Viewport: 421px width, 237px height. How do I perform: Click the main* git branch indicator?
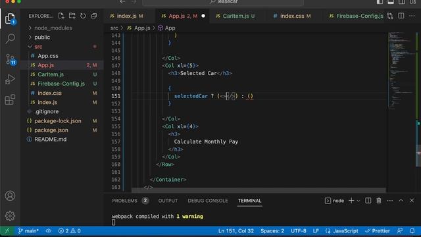point(28,231)
